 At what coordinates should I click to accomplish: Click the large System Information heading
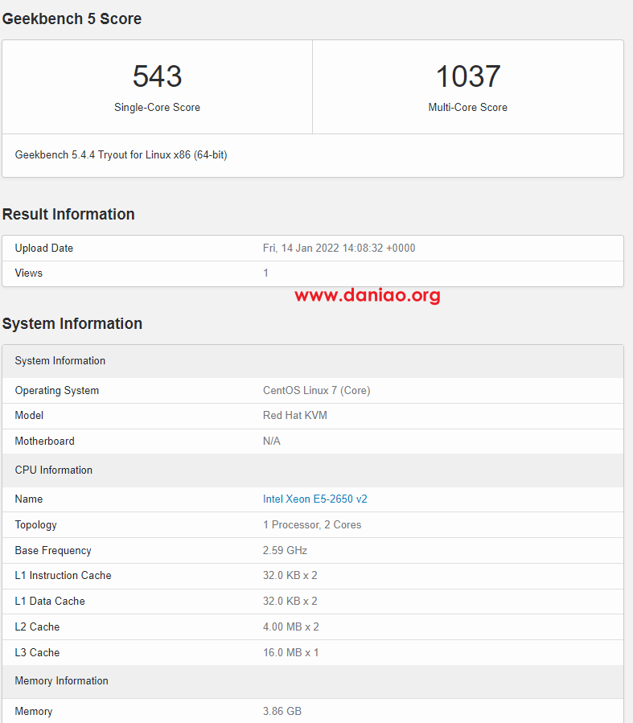pyautogui.click(x=72, y=323)
